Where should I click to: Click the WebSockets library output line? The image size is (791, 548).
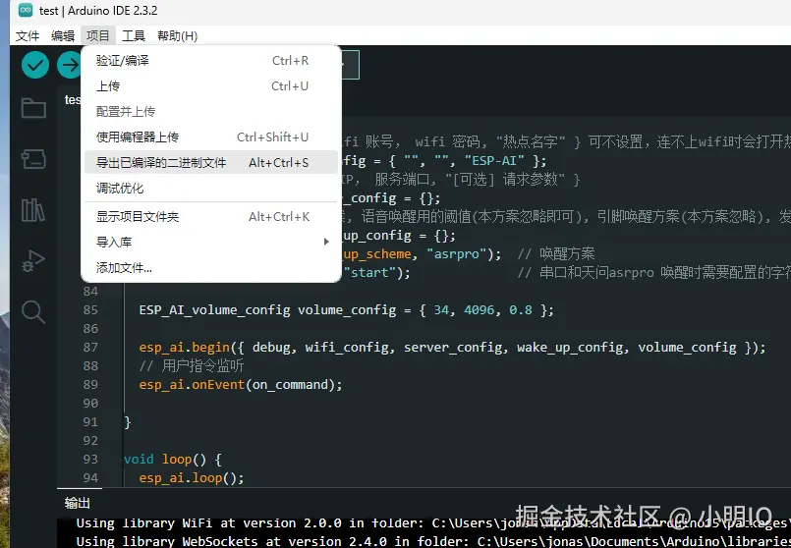433,541
